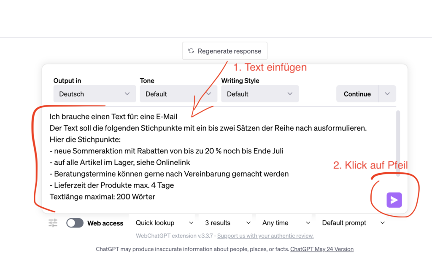
Task: Open the Output in Deutsch dropdown
Action: tap(94, 94)
